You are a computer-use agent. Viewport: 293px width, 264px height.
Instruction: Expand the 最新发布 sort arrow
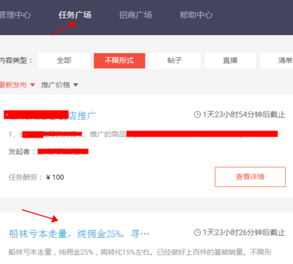pyautogui.click(x=33, y=85)
